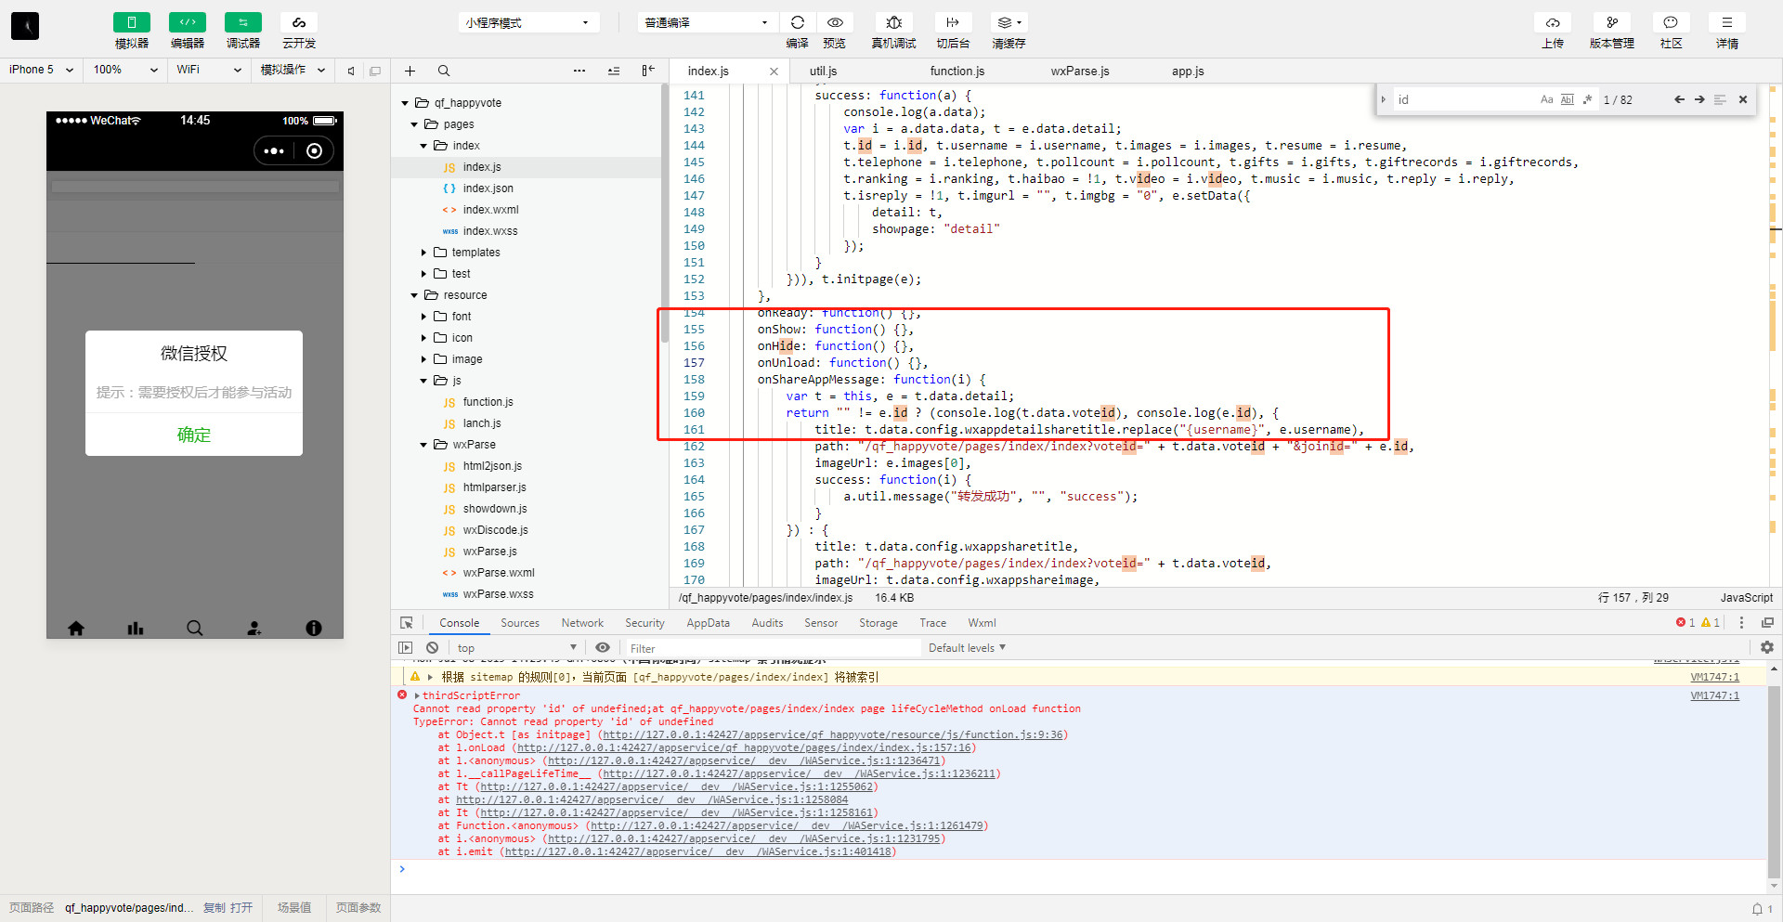Viewport: 1783px width, 922px height.
Task: Open 预览 preview with the eye icon
Action: 834,23
